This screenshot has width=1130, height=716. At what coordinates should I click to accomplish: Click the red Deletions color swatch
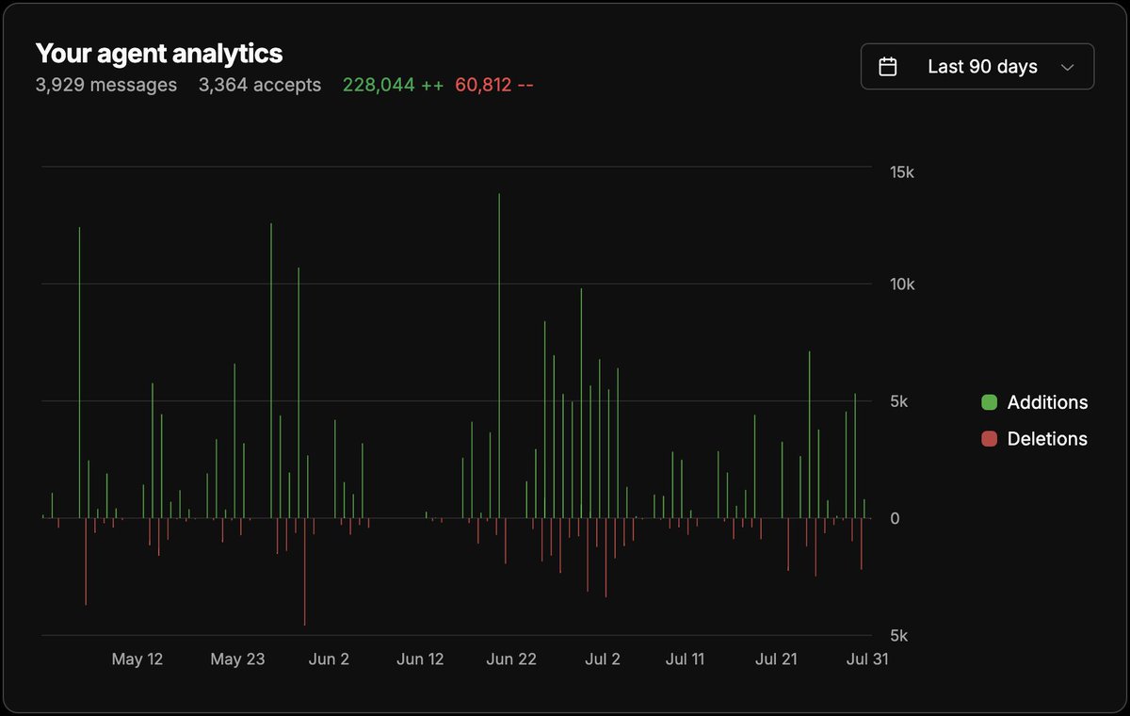coord(989,439)
